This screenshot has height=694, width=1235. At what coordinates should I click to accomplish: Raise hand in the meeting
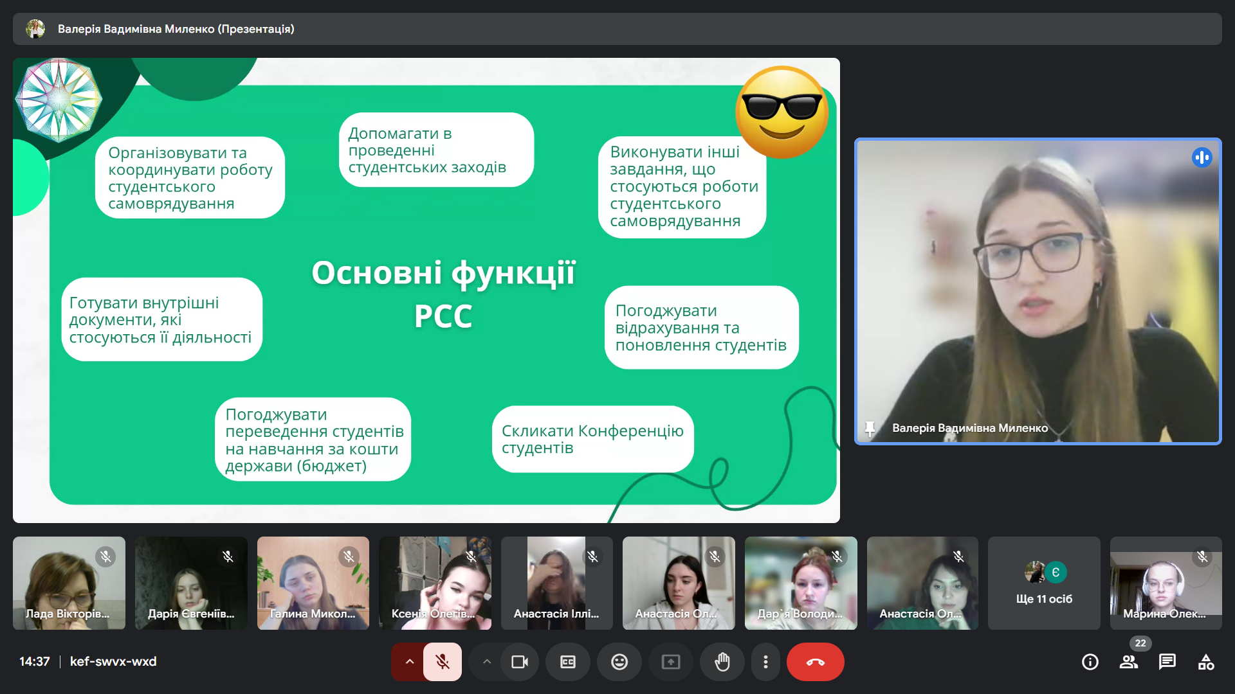pyautogui.click(x=722, y=662)
